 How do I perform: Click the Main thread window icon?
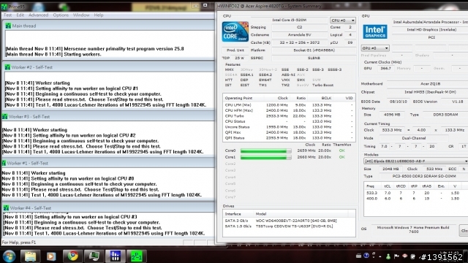click(x=8, y=26)
